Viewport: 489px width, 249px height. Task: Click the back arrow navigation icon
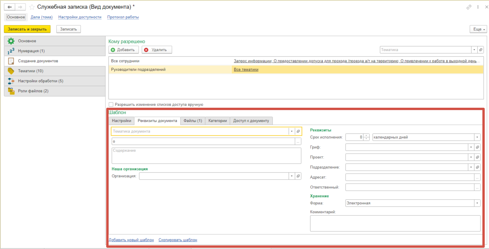click(9, 7)
